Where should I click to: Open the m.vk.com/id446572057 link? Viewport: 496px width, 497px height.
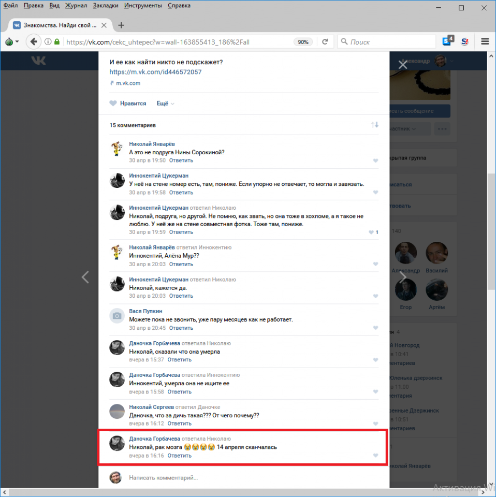click(x=155, y=72)
